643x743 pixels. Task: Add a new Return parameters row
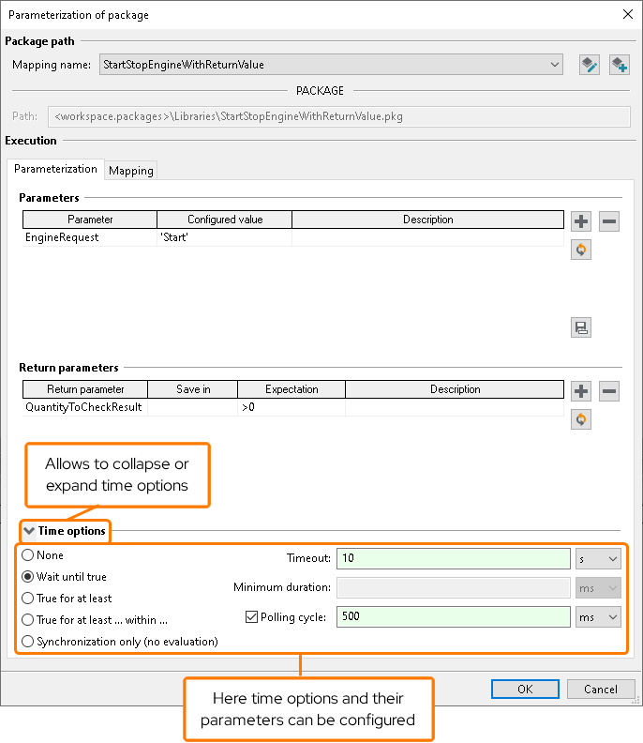(x=581, y=391)
